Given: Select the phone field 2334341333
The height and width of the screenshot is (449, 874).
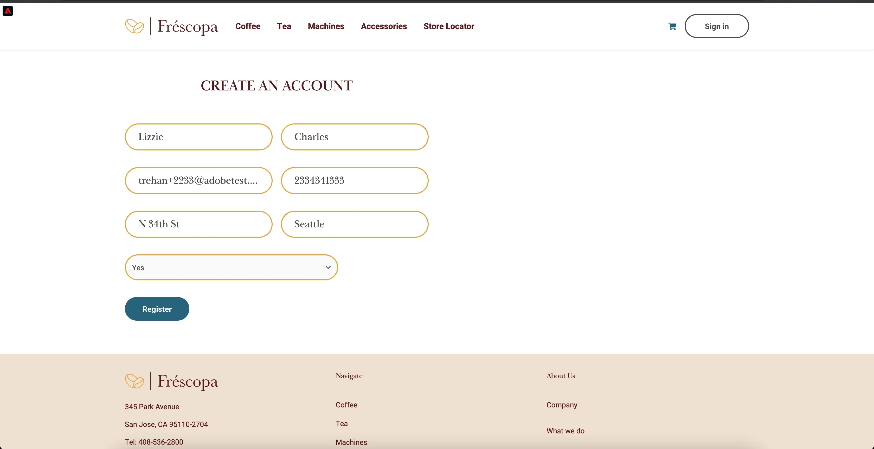Looking at the screenshot, I should 355,181.
